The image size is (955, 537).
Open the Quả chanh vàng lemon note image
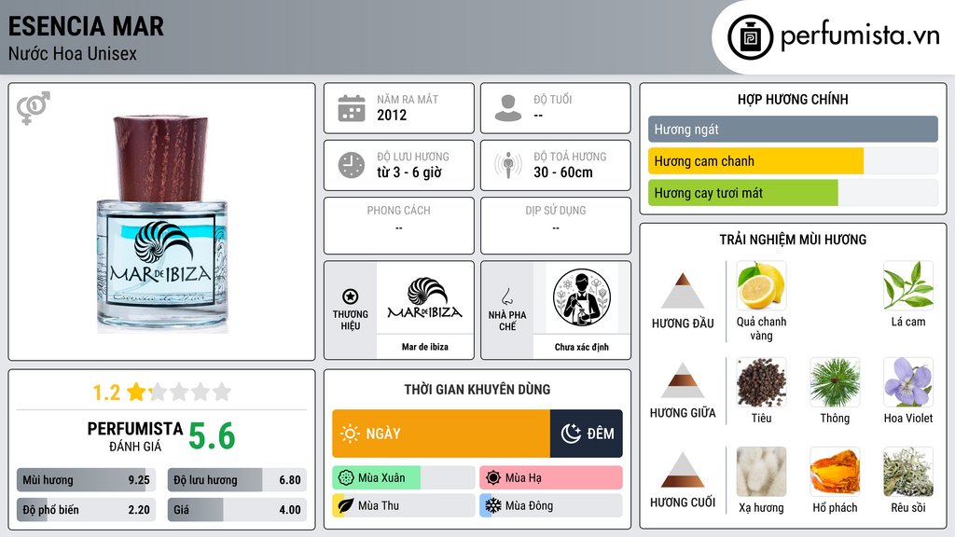761,285
